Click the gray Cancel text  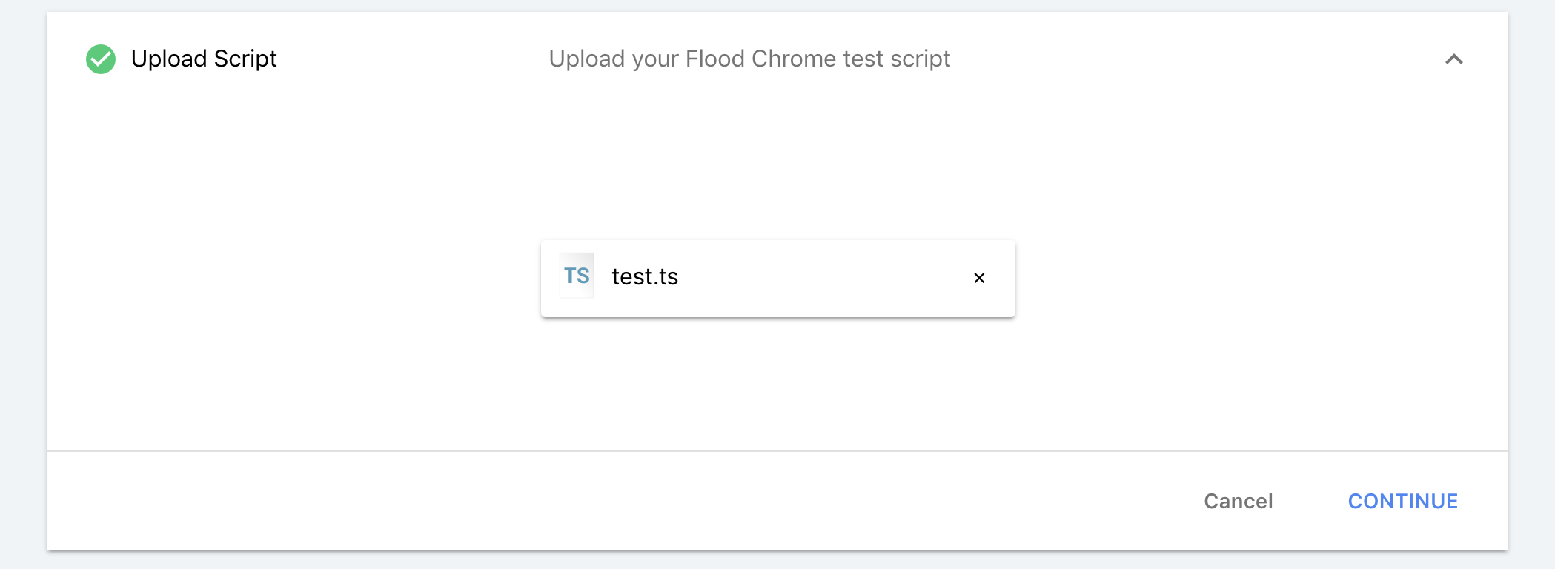(1238, 502)
